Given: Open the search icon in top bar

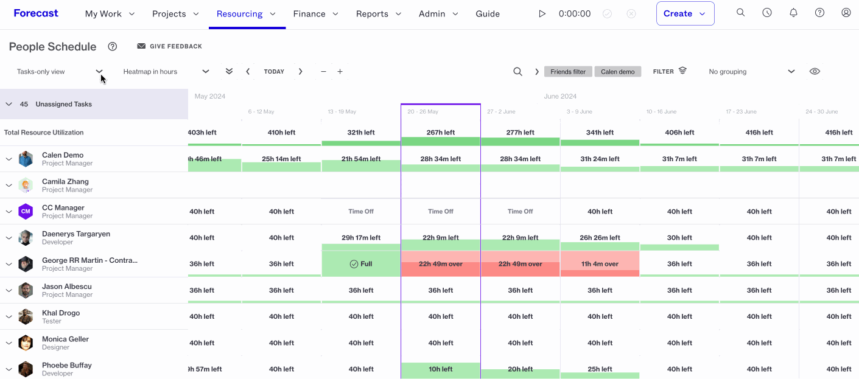Looking at the screenshot, I should [x=740, y=13].
